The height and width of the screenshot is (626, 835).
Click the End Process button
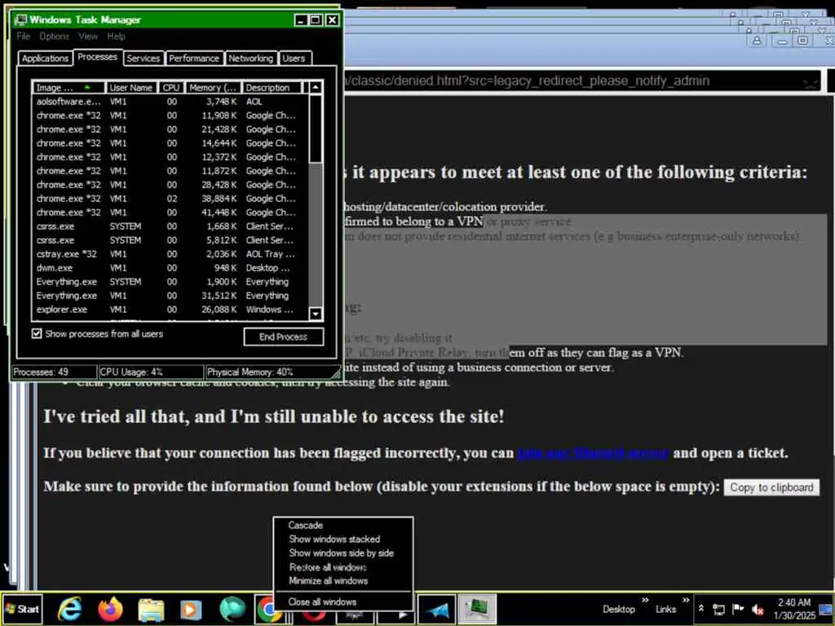pos(283,337)
